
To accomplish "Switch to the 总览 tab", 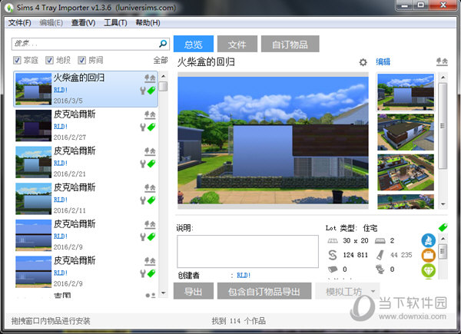I will click(194, 44).
